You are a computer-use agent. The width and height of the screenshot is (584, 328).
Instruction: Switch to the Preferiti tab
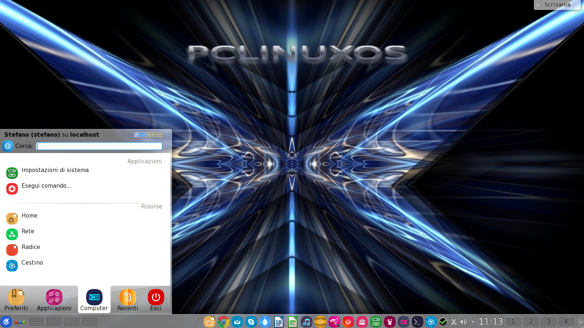click(x=16, y=300)
